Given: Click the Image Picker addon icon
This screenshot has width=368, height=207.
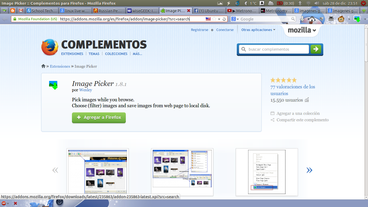Looking at the screenshot, I should click(x=53, y=85).
